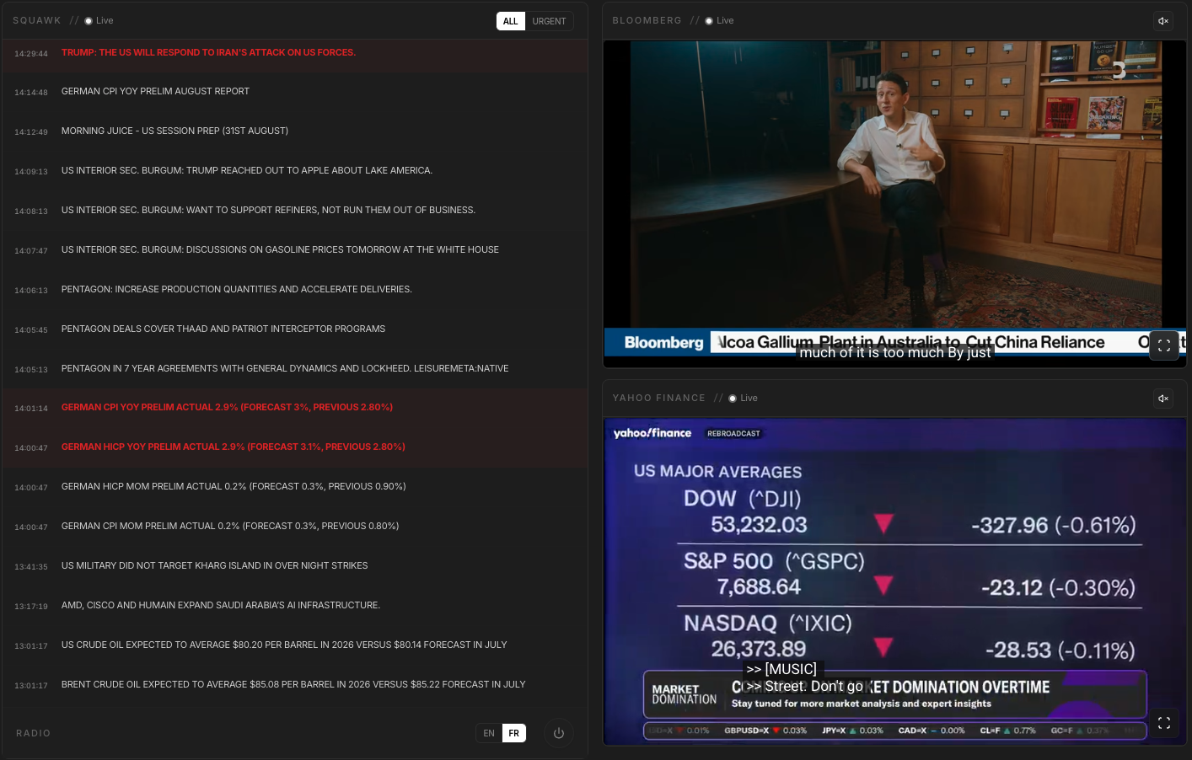Show all Squawk headlines with ALL filter
The image size is (1192, 760).
[x=511, y=21]
